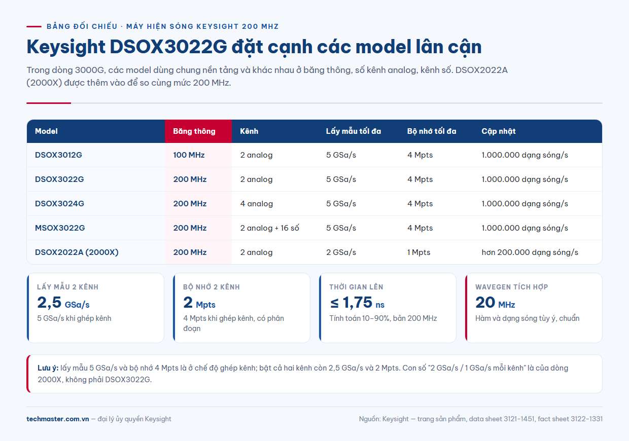The height and width of the screenshot is (441, 629).
Task: Click the 'WAVEGEN TÍCH HỢP' card label
Action: coord(511,287)
